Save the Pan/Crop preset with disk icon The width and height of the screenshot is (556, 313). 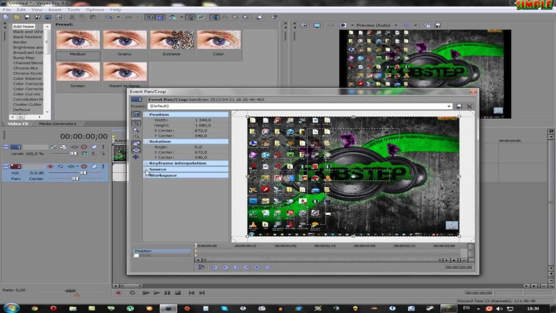coord(459,106)
